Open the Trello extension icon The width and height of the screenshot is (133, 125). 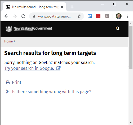pos(90,16)
